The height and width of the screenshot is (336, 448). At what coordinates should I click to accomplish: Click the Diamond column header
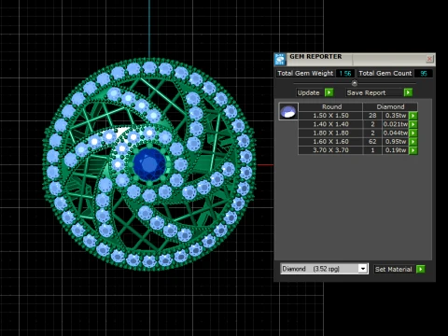390,106
